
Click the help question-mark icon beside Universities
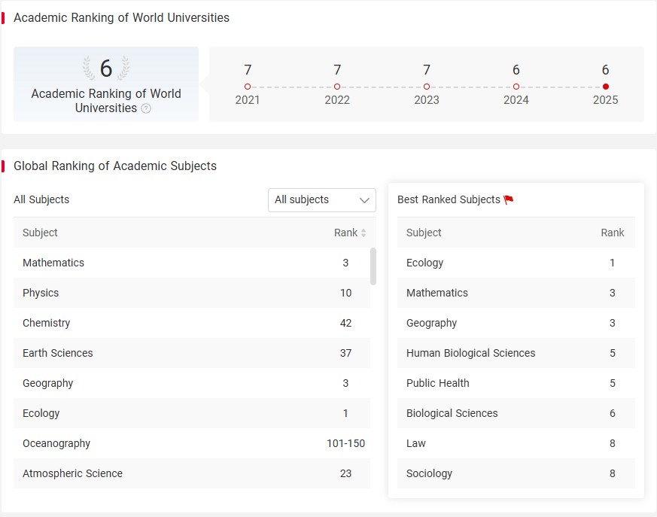(146, 108)
